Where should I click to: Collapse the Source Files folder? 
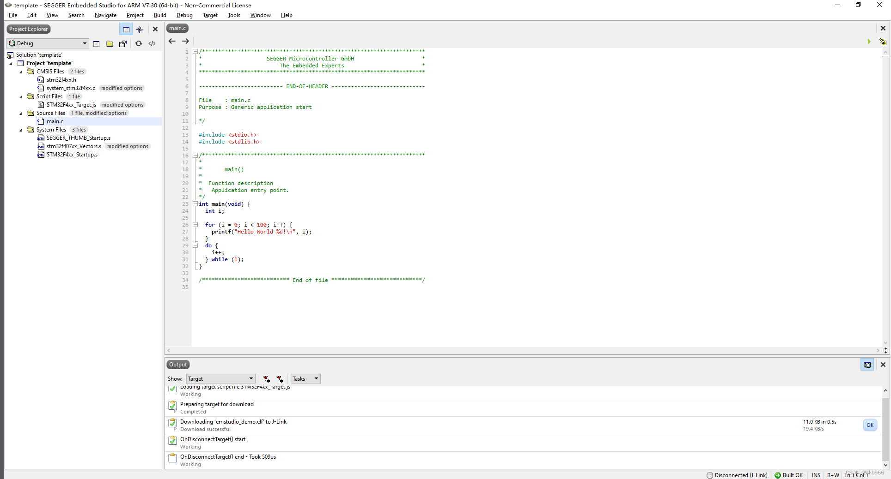coord(20,113)
